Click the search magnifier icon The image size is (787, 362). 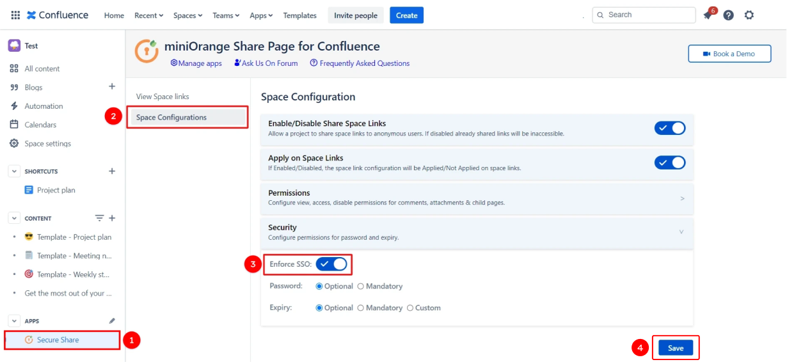(600, 15)
